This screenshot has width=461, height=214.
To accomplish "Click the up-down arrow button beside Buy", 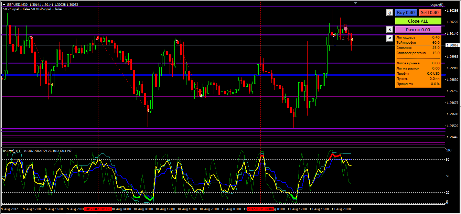I will pos(389,12).
